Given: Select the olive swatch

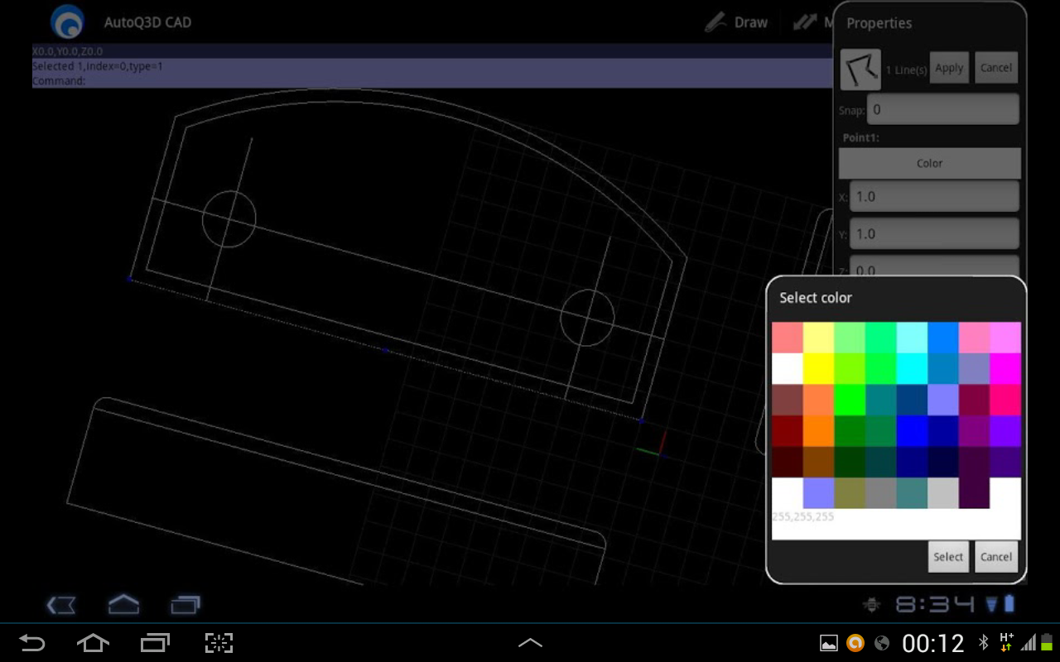Looking at the screenshot, I should 850,493.
